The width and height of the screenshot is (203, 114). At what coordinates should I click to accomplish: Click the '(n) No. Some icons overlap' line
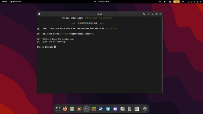65,34
